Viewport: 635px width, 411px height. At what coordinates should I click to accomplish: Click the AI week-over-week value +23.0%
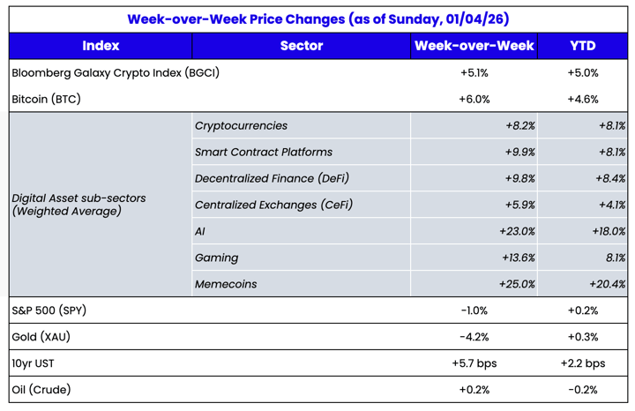click(517, 231)
